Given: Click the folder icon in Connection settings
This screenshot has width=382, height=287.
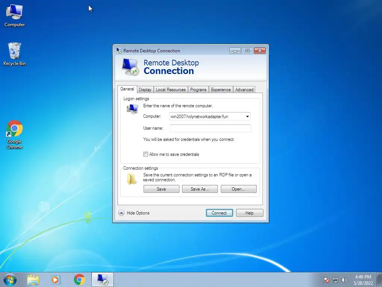Looking at the screenshot, I should coord(132,179).
